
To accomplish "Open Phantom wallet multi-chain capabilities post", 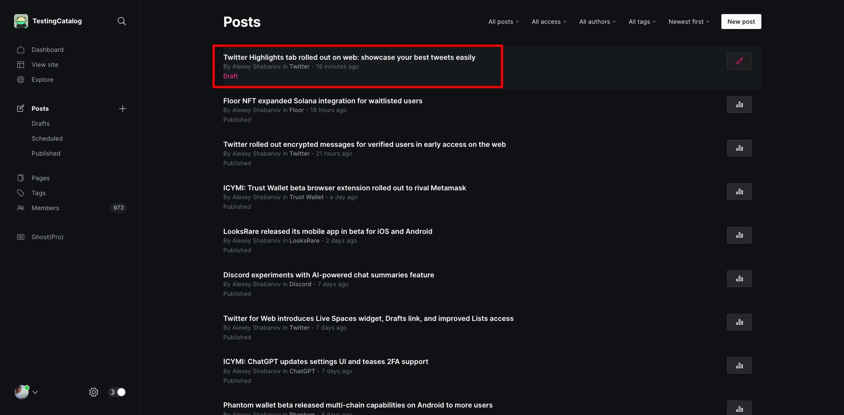I will (x=358, y=405).
